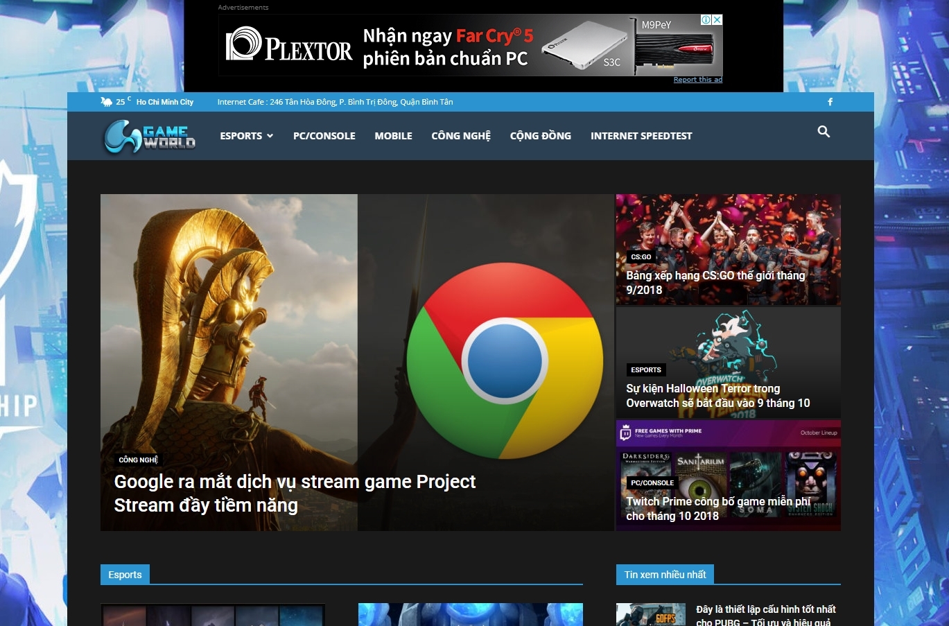Open the CỘNG ĐỒNG menu
949x626 pixels.
[x=541, y=136]
